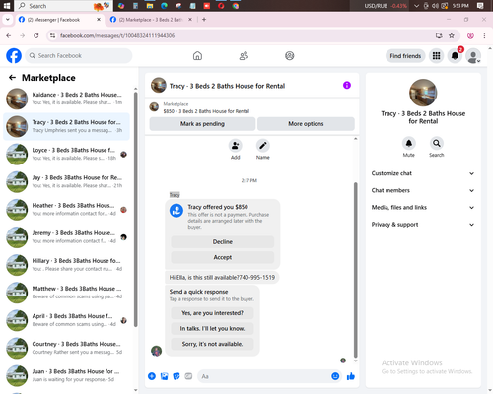Open the Hillary conversation
This screenshot has height=394, width=493.
pos(66,265)
